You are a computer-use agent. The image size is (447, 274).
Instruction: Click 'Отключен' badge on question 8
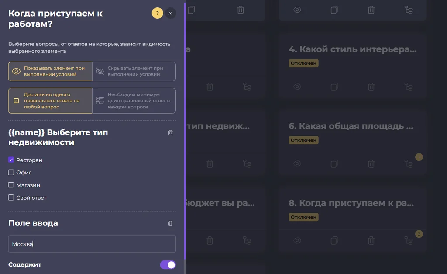(304, 217)
